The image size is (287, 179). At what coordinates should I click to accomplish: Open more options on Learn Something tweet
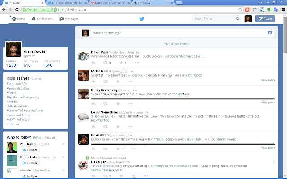(130, 127)
